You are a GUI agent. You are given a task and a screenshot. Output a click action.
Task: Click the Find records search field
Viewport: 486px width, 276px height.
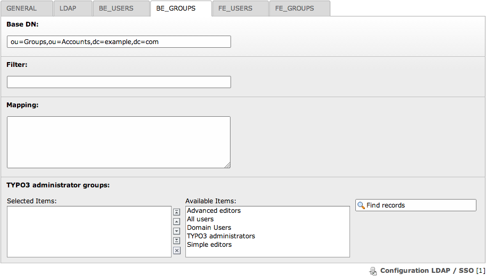[416, 205]
